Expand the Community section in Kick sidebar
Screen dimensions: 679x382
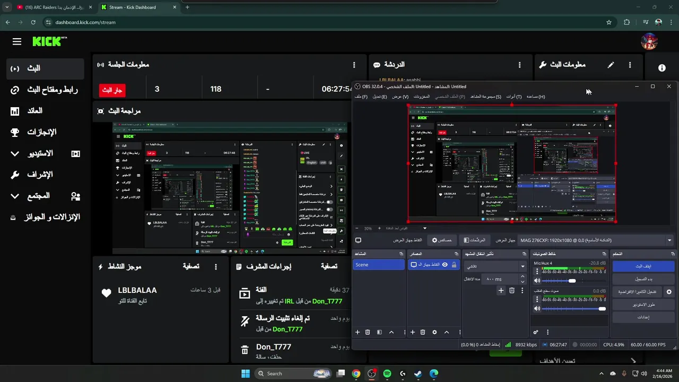[15, 196]
